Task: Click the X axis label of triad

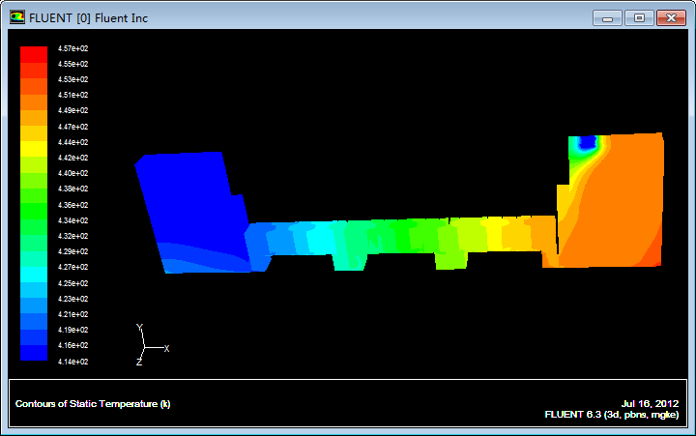Action: point(166,348)
